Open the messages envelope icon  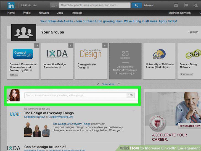tap(176, 5)
